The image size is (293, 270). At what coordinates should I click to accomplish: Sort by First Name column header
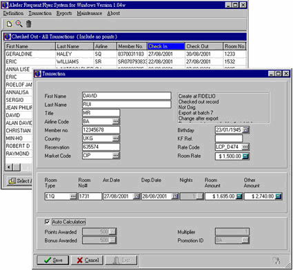coord(30,46)
